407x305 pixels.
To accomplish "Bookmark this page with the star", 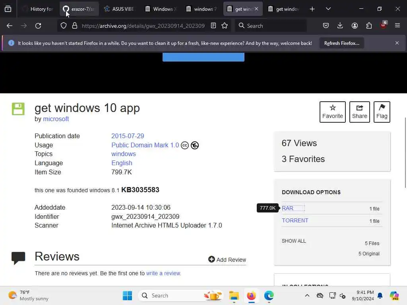I will pyautogui.click(x=225, y=26).
